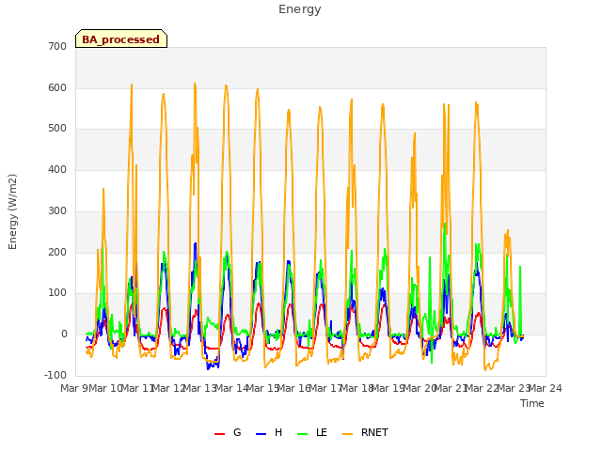Click the Time x-axis title
Viewport: 602px width, 451px height.
tap(532, 403)
